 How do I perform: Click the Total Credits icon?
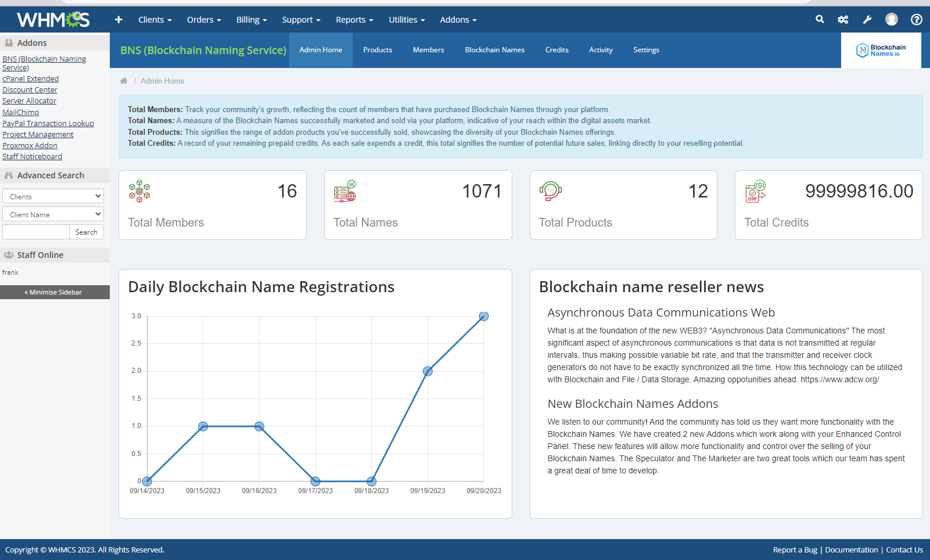coord(756,191)
